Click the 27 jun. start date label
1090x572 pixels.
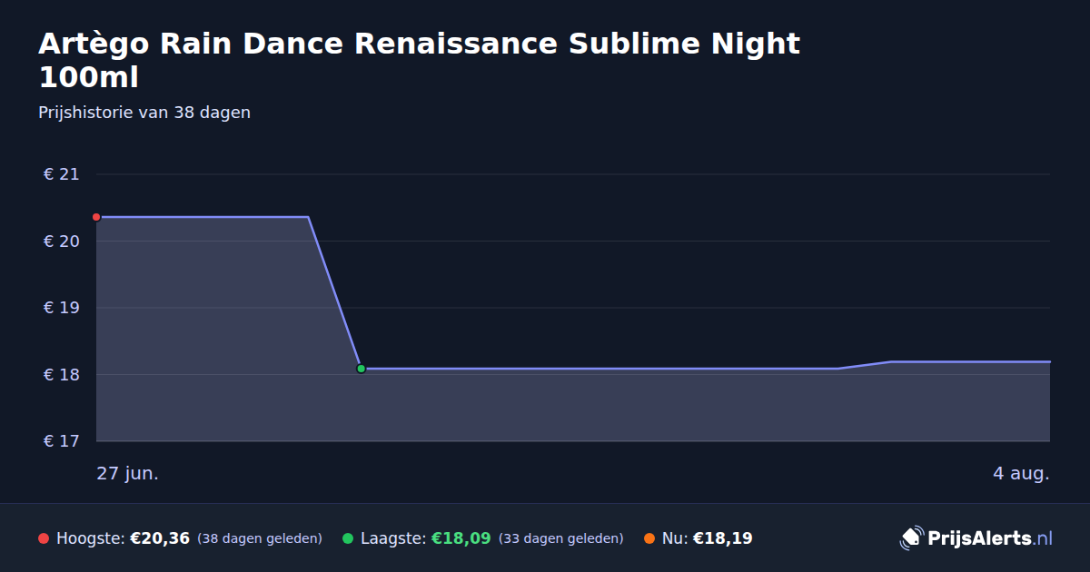pos(128,474)
